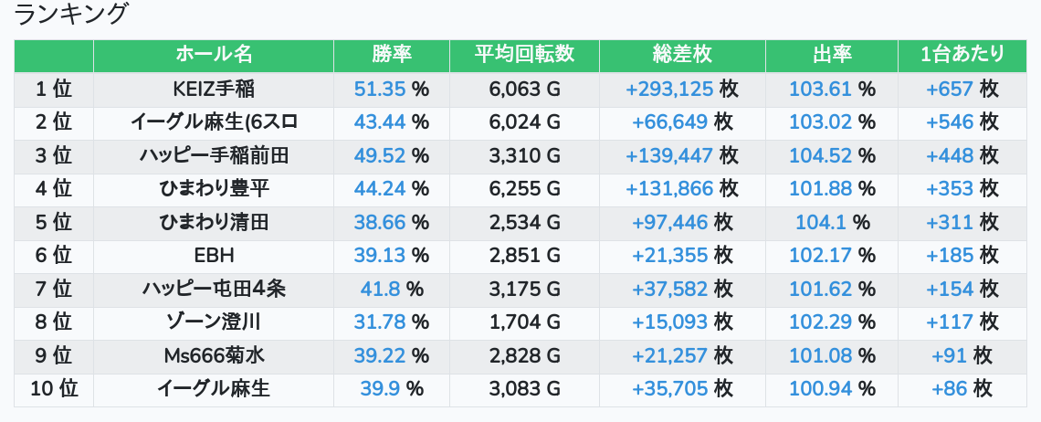Click the +86 per-machine value
The image size is (1041, 422).
[949, 389]
